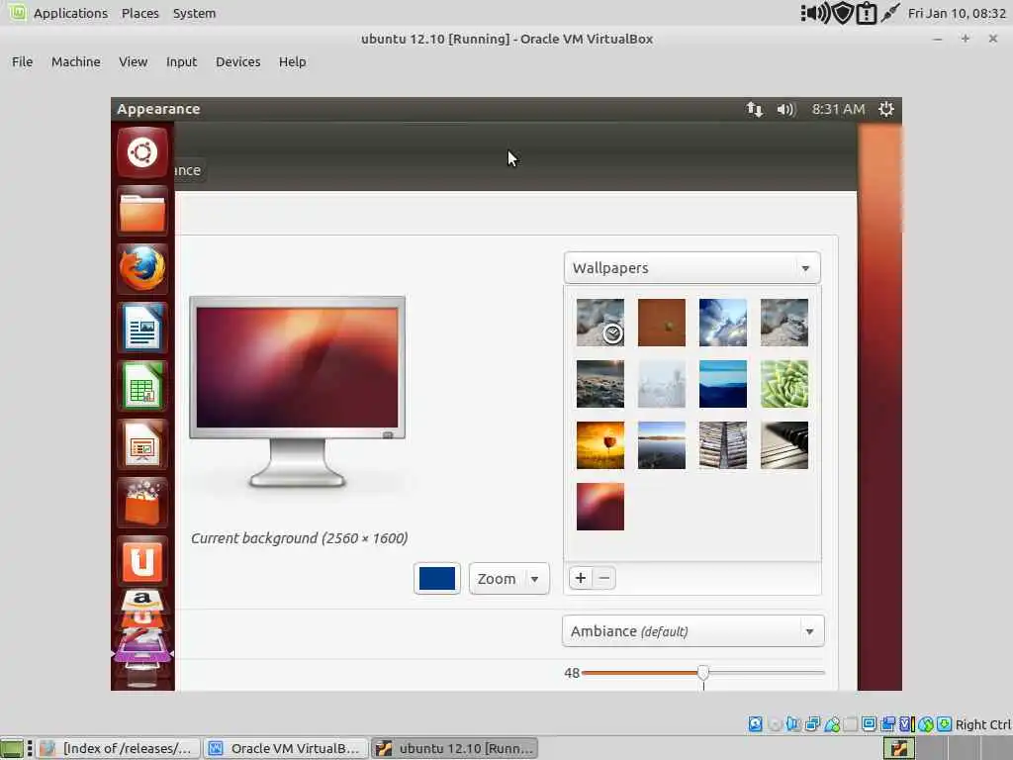Click the VirtualBox host key arrow icon
1013x760 pixels.
click(944, 723)
